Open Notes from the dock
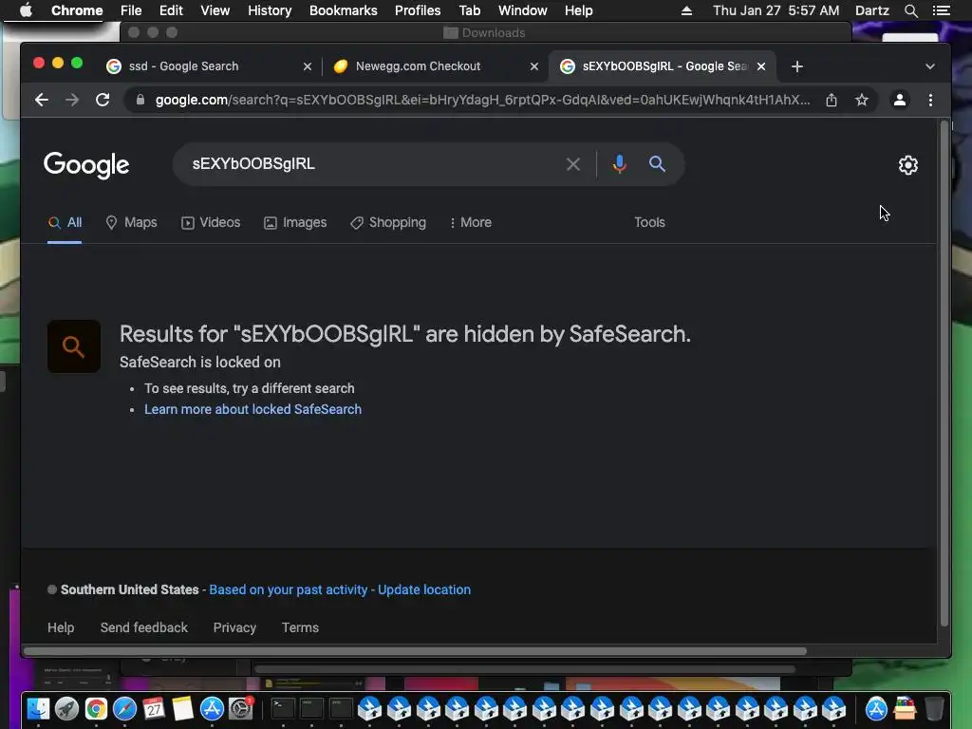Image resolution: width=972 pixels, height=729 pixels. [x=183, y=708]
